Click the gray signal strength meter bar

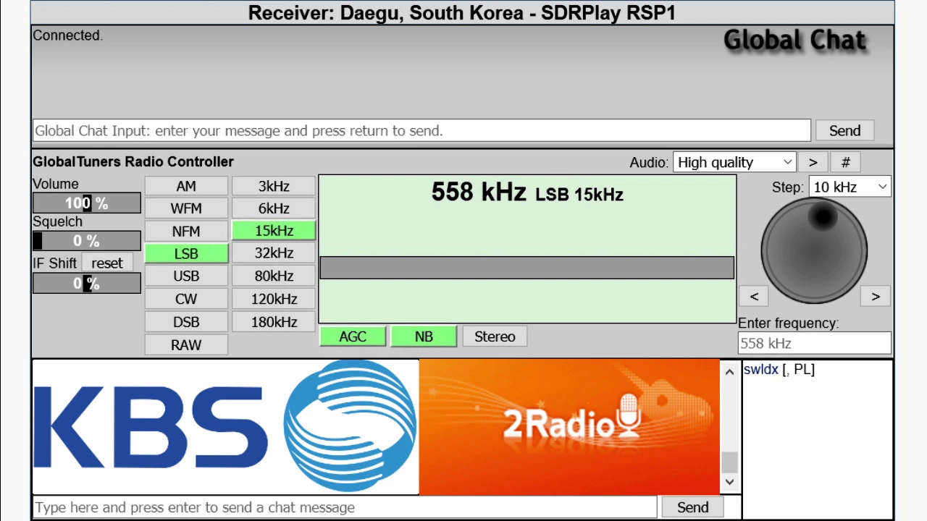pos(527,267)
